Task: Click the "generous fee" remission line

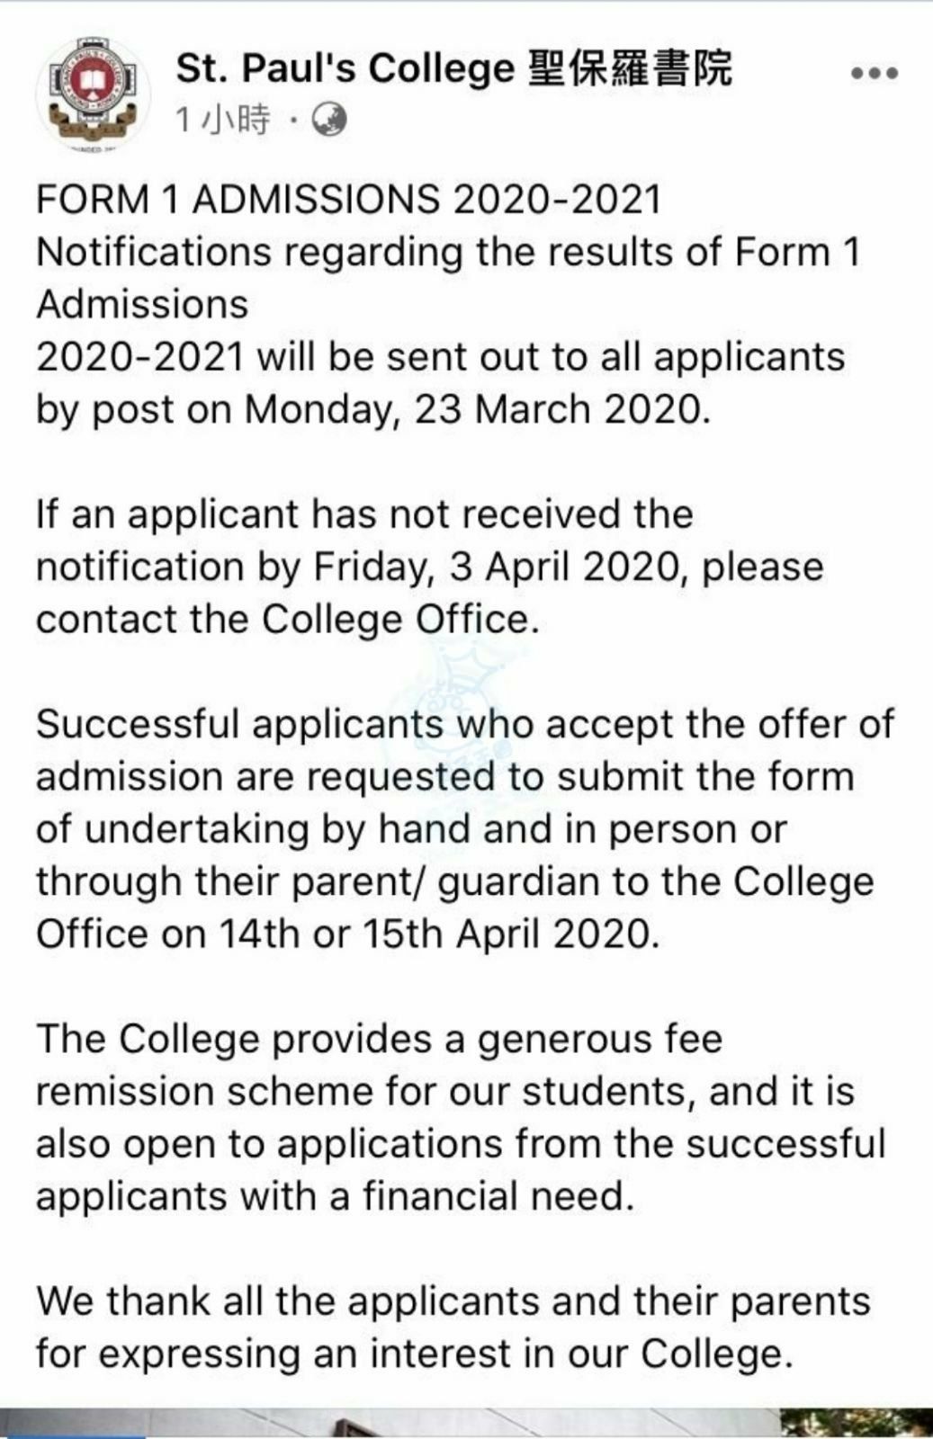Action: point(379,1040)
